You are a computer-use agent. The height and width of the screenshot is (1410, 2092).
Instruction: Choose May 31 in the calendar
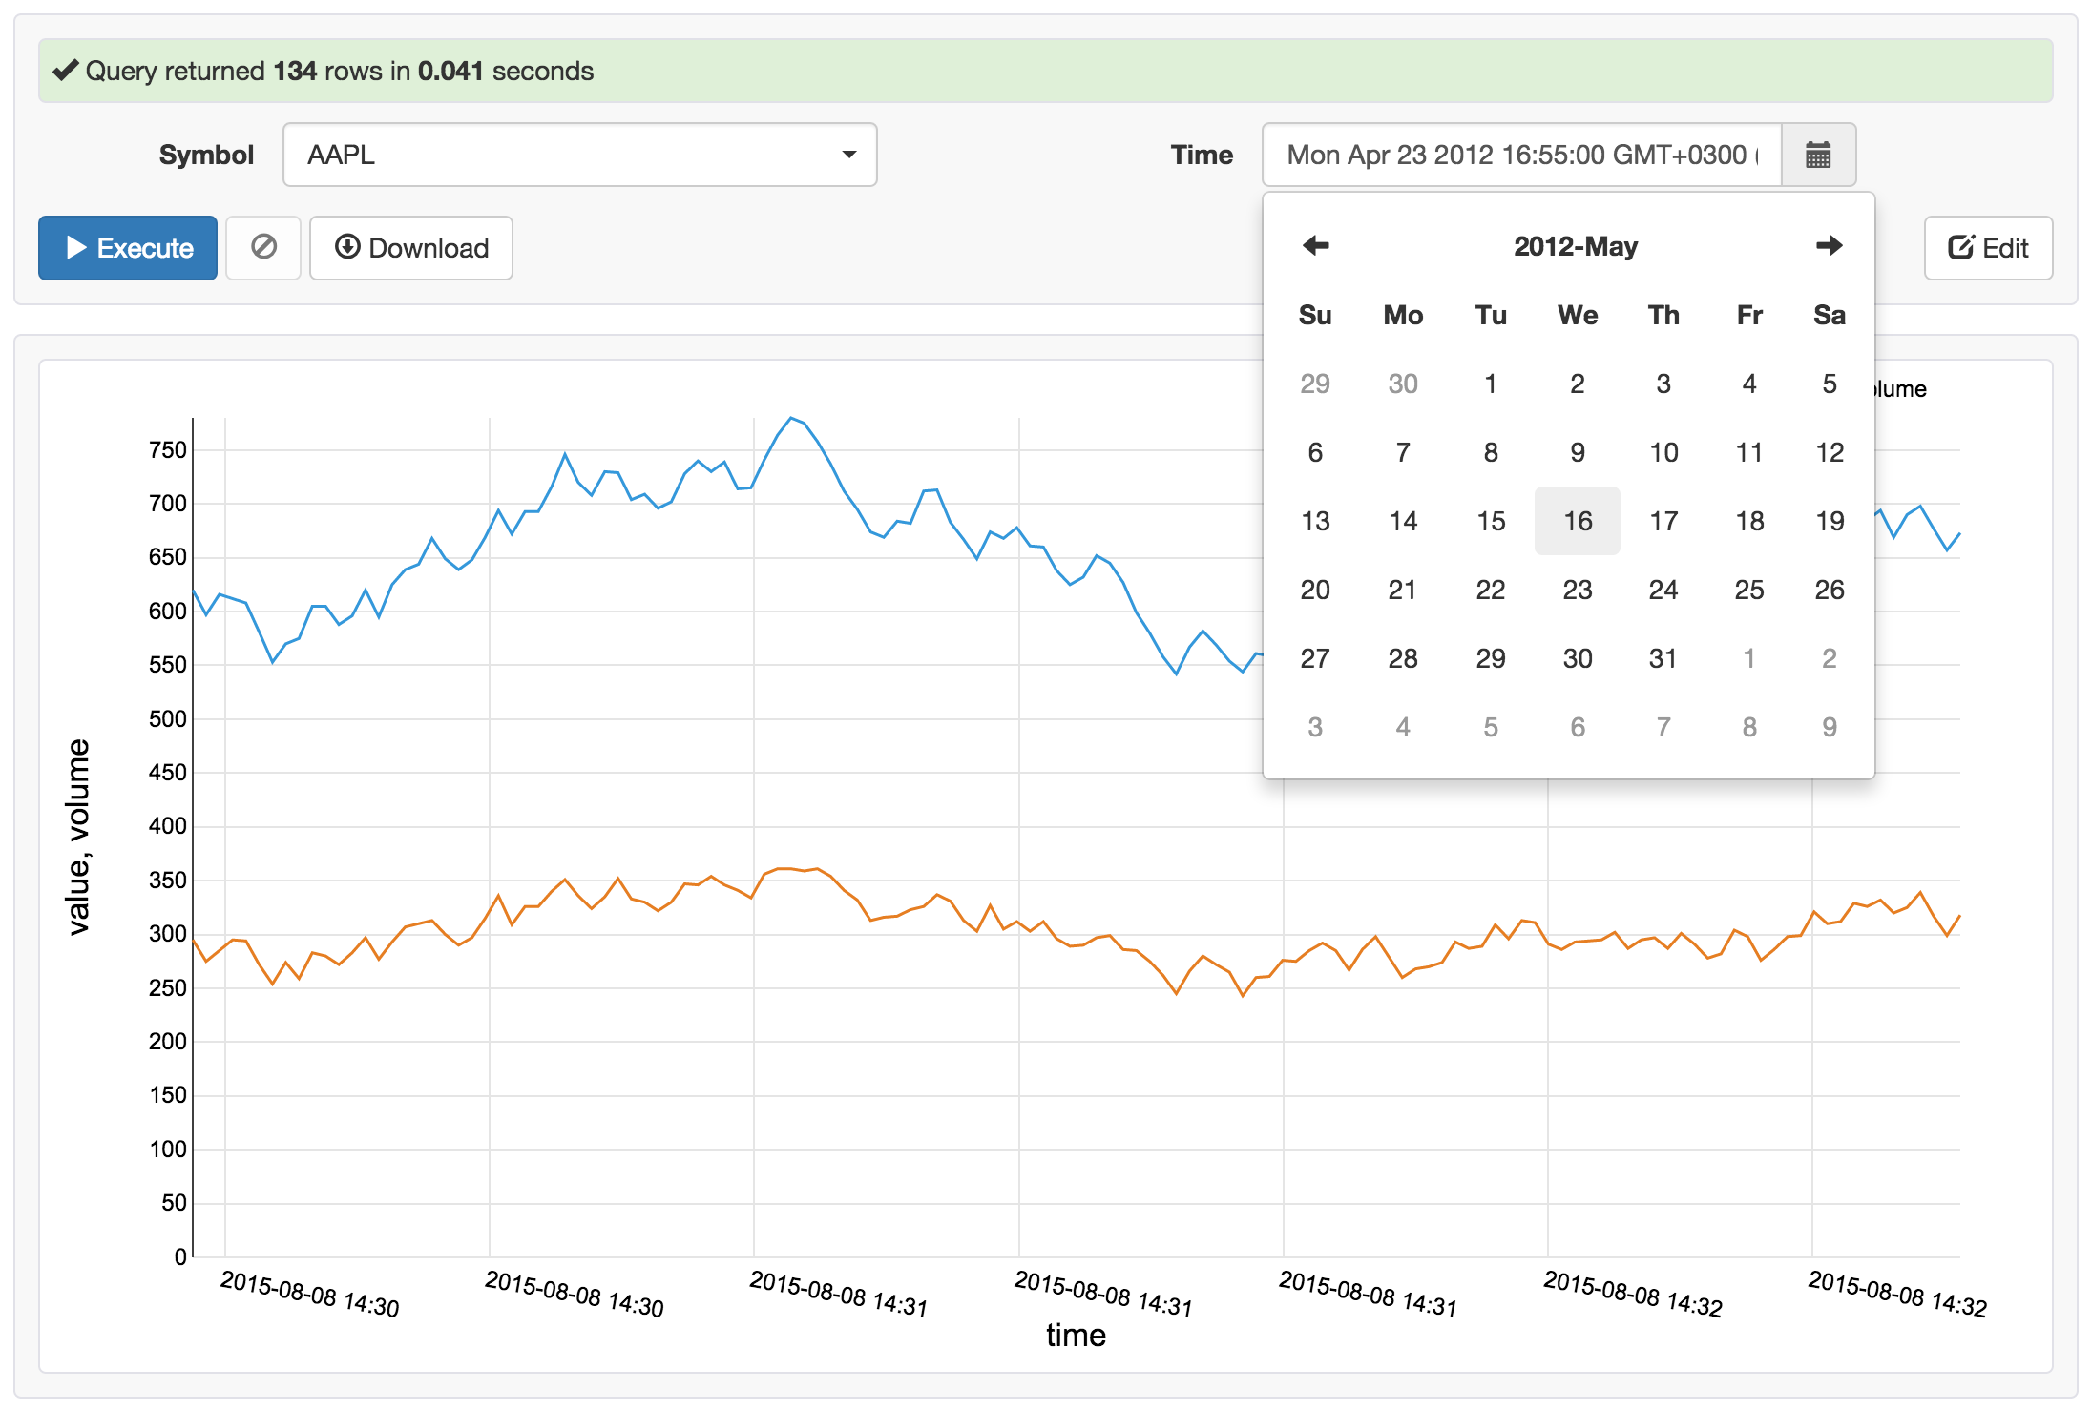tap(1663, 658)
